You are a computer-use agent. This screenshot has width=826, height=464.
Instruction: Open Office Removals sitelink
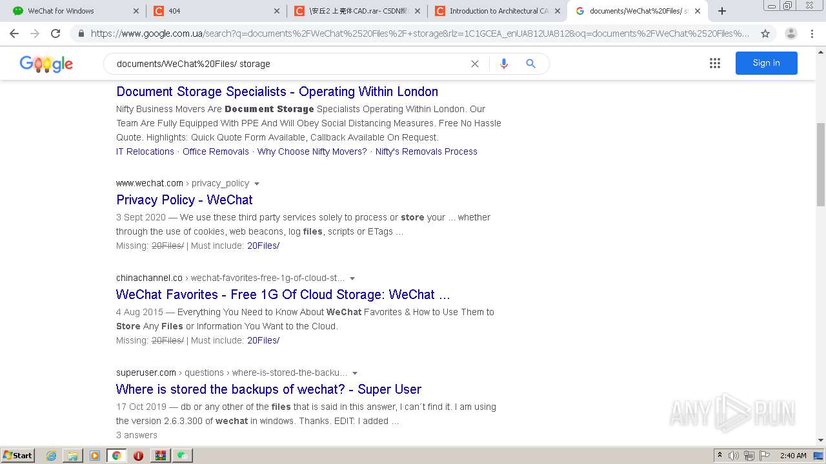point(216,151)
